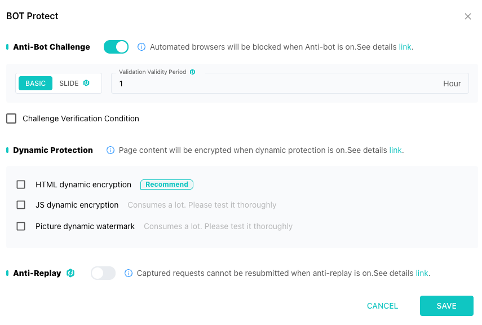Click the premium badge icon next to SLIDE
Image resolution: width=482 pixels, height=325 pixels.
point(86,83)
